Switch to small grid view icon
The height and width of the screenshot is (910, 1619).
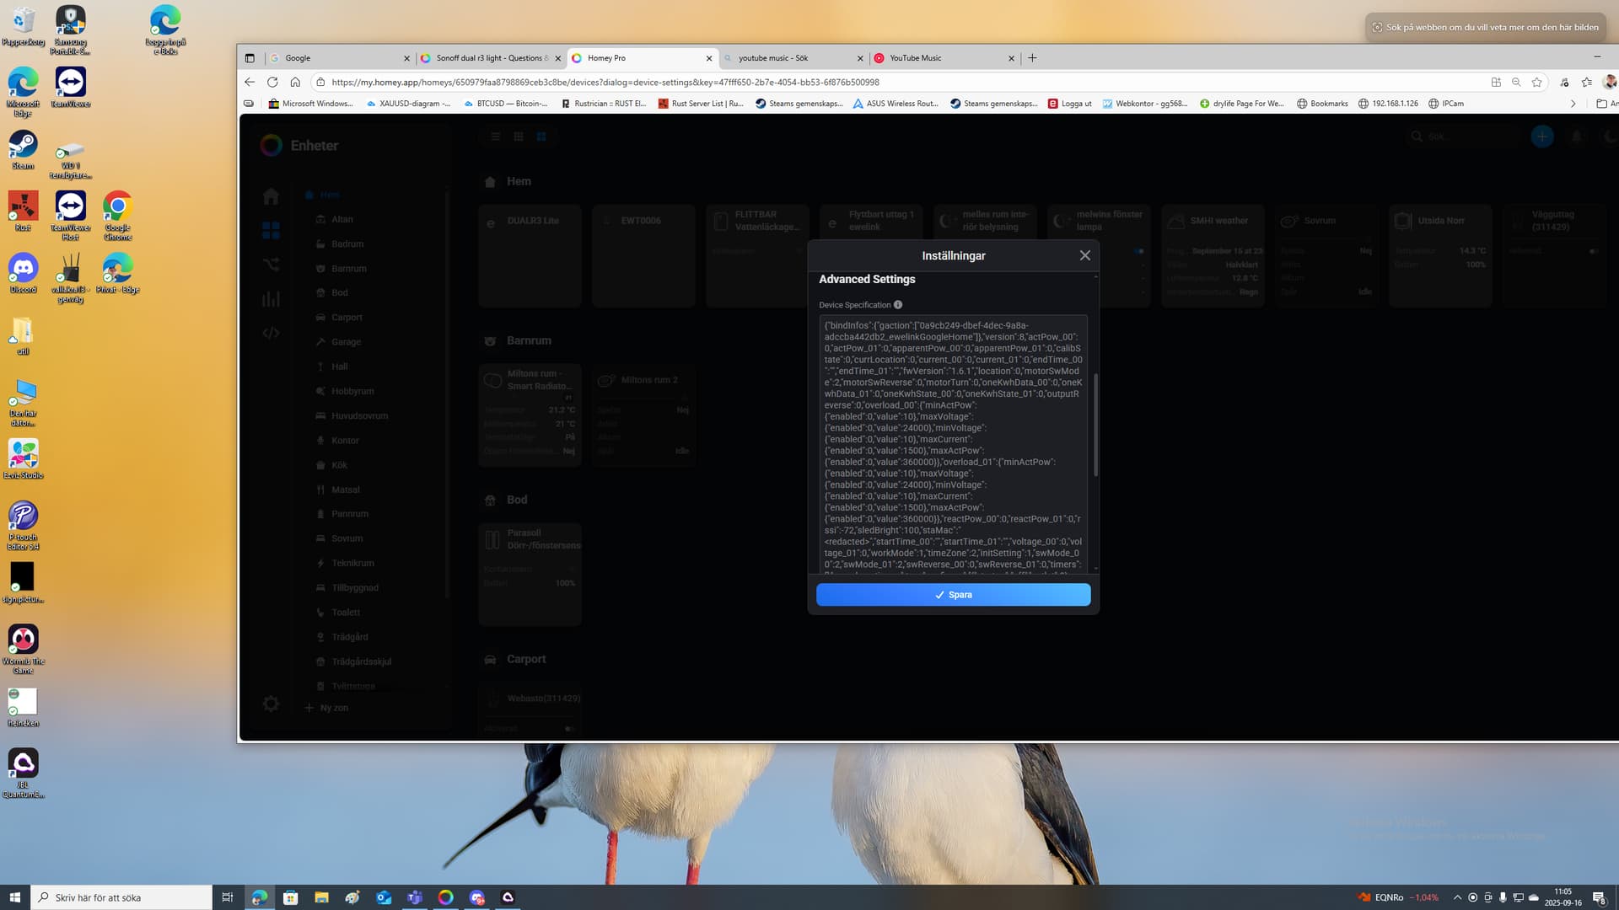pos(519,136)
